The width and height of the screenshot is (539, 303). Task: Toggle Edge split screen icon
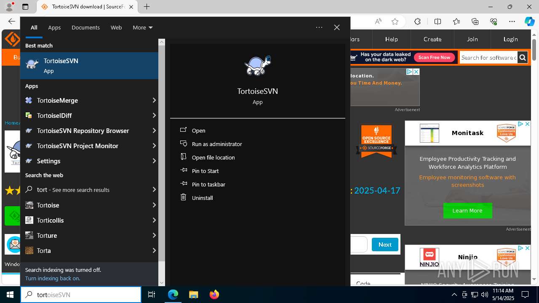pos(438,21)
